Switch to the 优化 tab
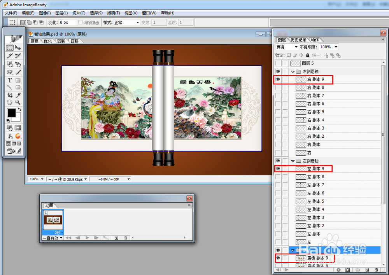 [x=47, y=41]
